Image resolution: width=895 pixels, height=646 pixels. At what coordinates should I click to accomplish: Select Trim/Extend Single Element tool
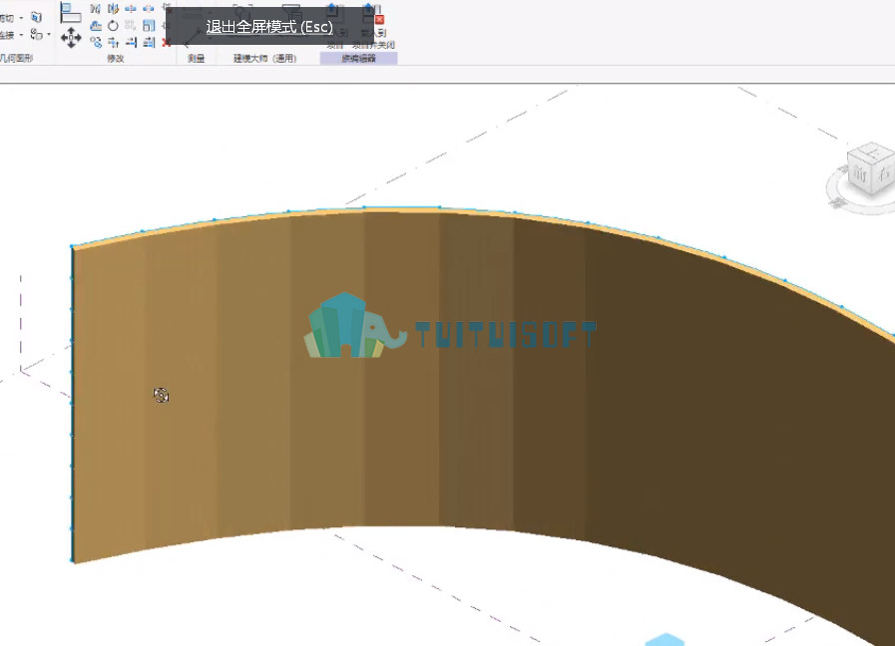[131, 42]
